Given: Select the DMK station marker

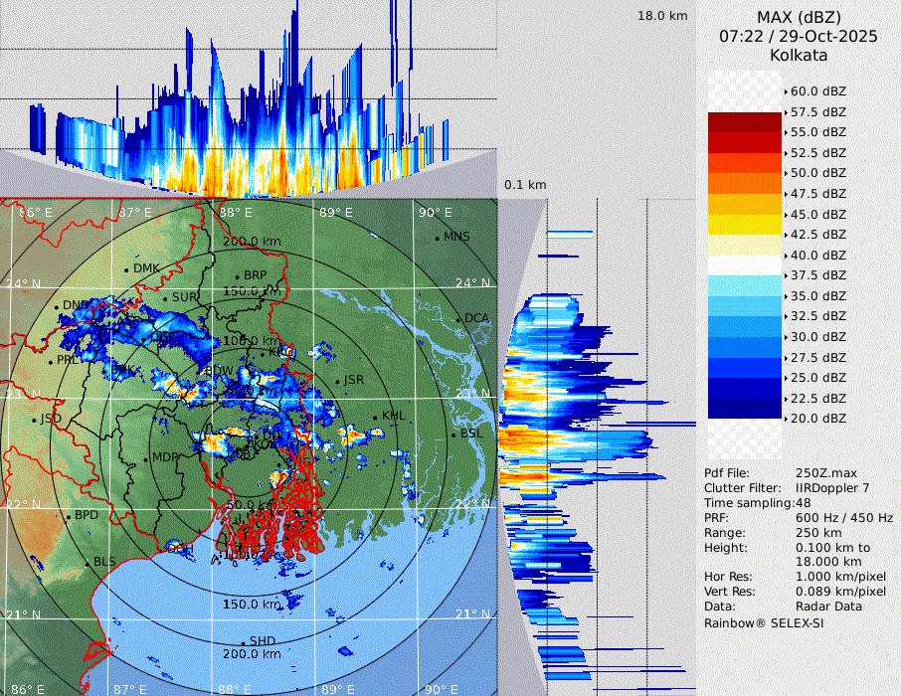Looking at the screenshot, I should (x=126, y=269).
